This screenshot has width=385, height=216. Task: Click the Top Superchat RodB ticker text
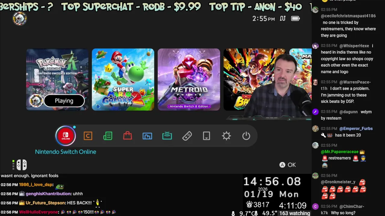pyautogui.click(x=131, y=7)
